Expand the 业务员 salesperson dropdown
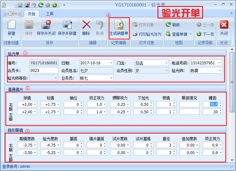 pyautogui.click(x=111, y=78)
